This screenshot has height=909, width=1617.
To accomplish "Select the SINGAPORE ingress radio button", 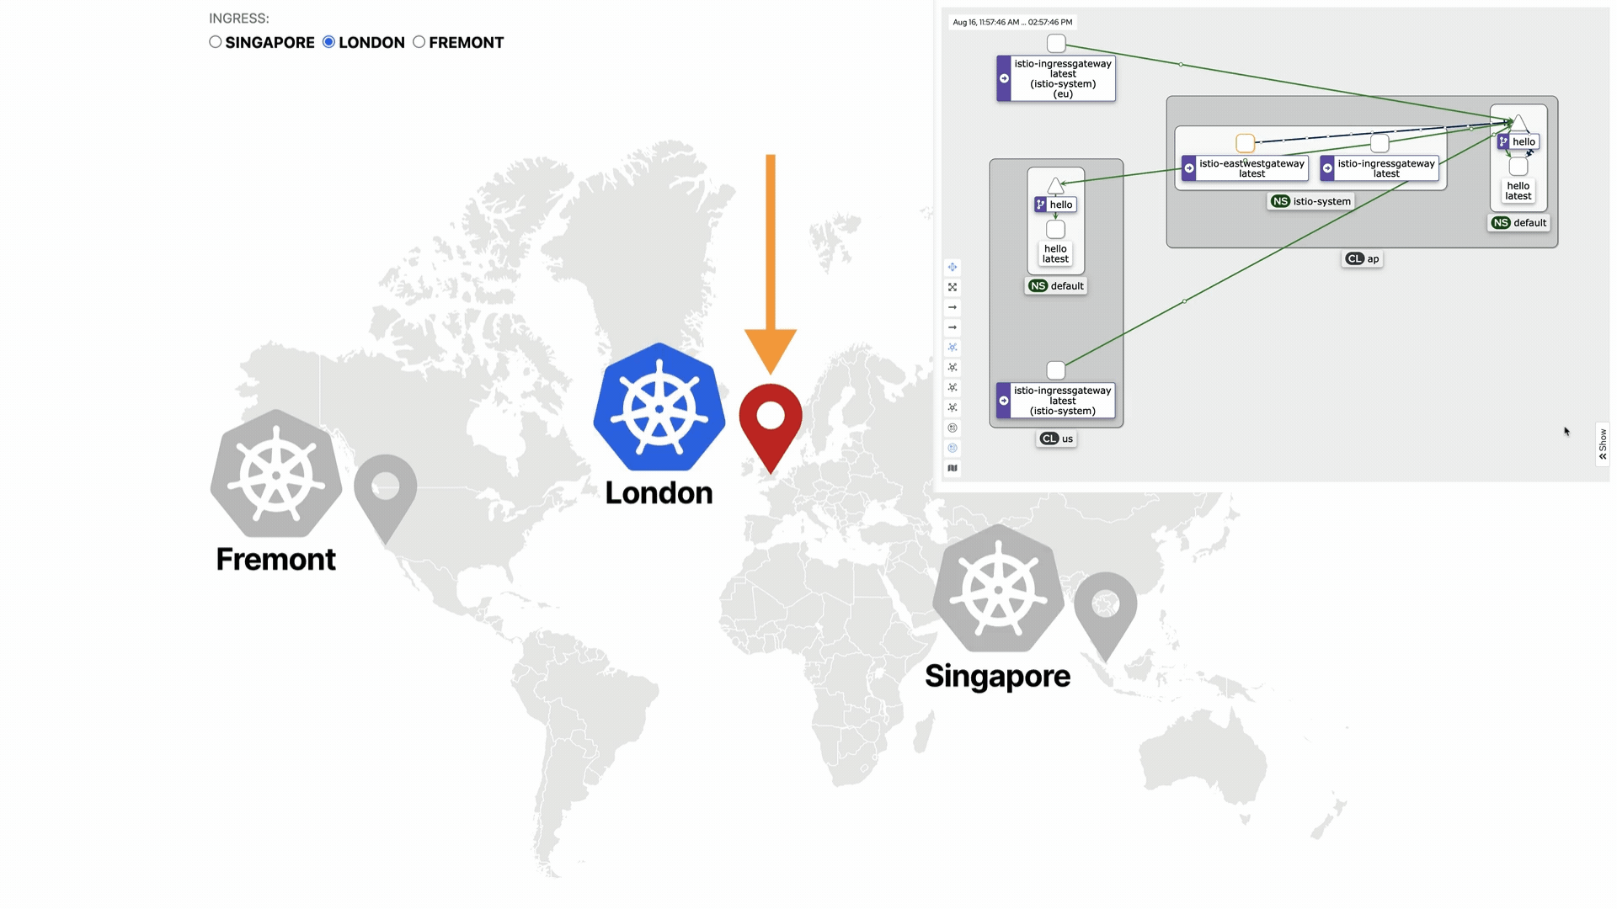I will click(216, 42).
